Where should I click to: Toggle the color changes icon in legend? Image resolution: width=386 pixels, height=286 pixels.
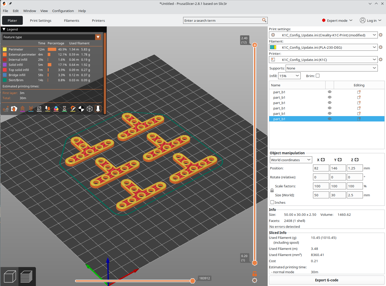56,109
